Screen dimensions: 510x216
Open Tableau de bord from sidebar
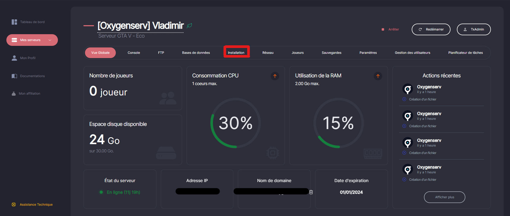coord(32,22)
